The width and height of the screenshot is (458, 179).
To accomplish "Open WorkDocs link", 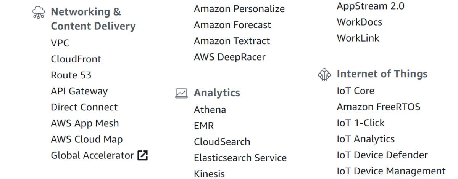I will point(359,22).
